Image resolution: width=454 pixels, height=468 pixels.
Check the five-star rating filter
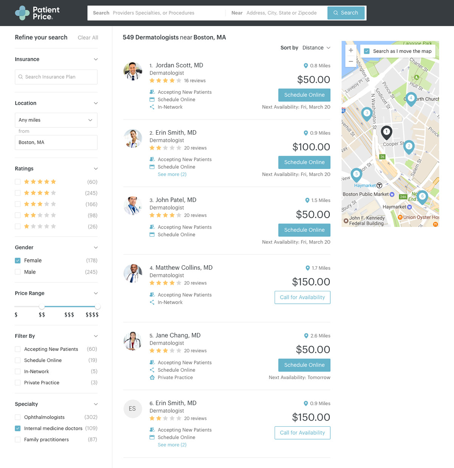[18, 182]
